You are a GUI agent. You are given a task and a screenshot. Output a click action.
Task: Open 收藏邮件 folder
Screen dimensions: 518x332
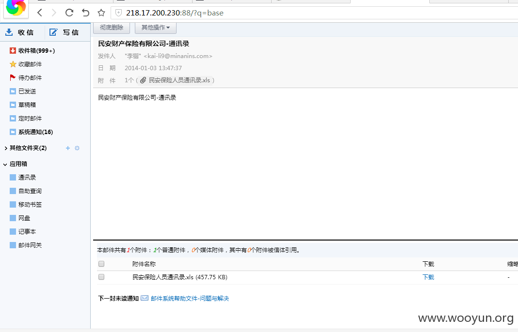point(30,64)
